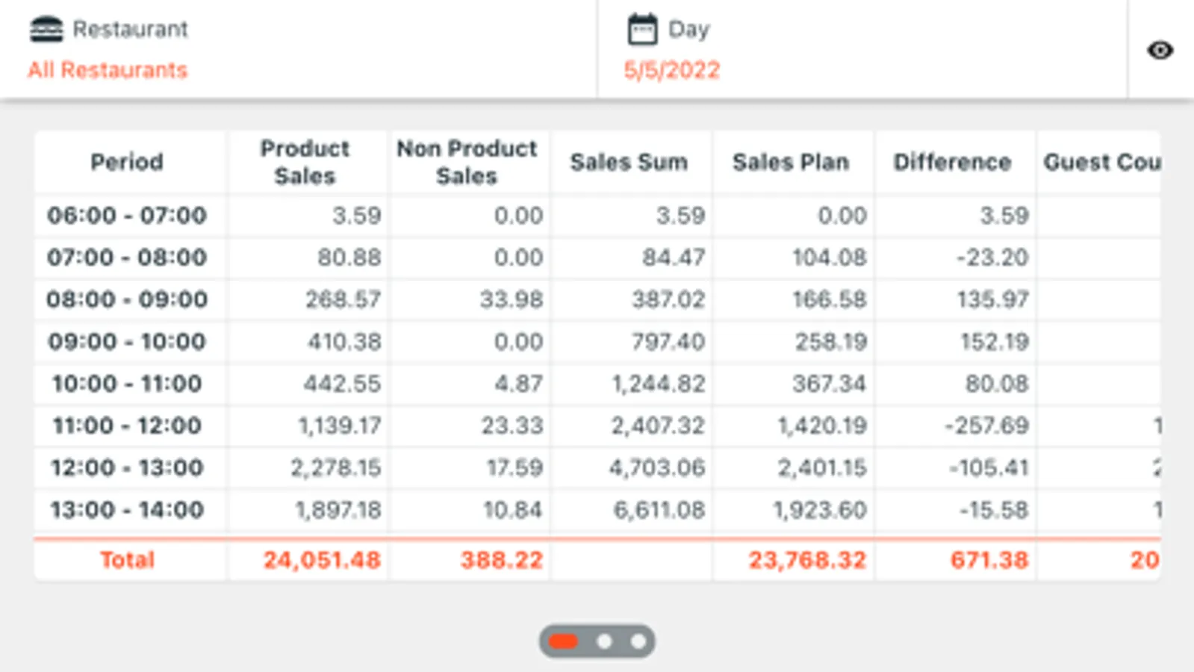
Task: Click the Total row label
Action: 127,560
